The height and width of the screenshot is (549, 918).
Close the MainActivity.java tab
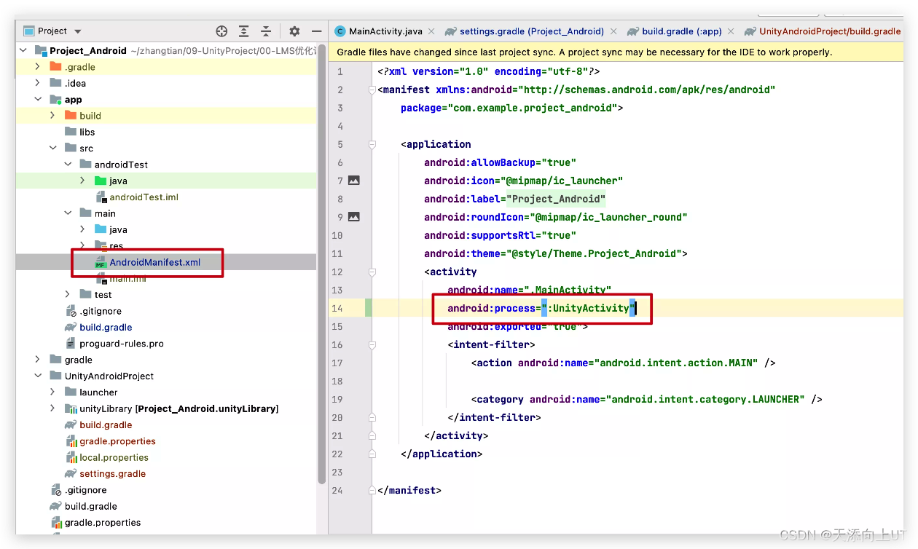pos(431,31)
